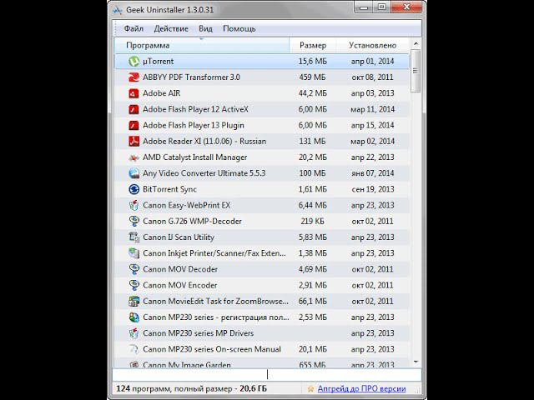534x400 pixels.
Task: Select Any Video Converter Ultimate 5.5.3
Action: [204, 173]
